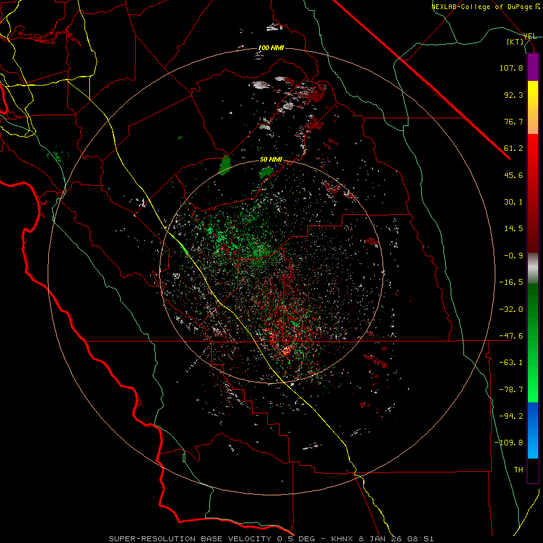The image size is (543, 543).
Task: Click the -0.9 velocity scale value
Action: coord(513,256)
